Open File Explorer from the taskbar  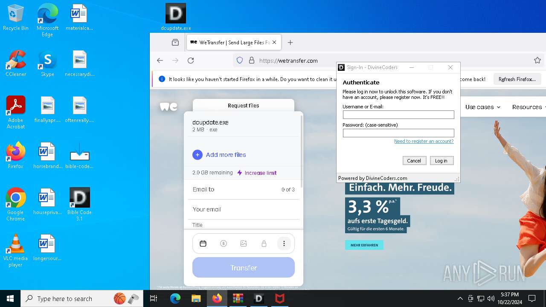click(196, 298)
